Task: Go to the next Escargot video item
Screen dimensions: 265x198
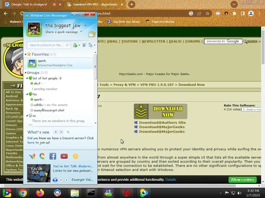Action: pos(67,180)
